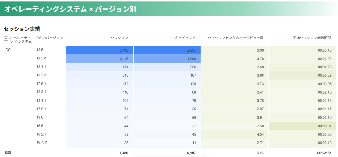Image resolution: width=338 pixels, height=157 pixels.
Task: Click the 103 sessions cell
Action: coord(99,100)
